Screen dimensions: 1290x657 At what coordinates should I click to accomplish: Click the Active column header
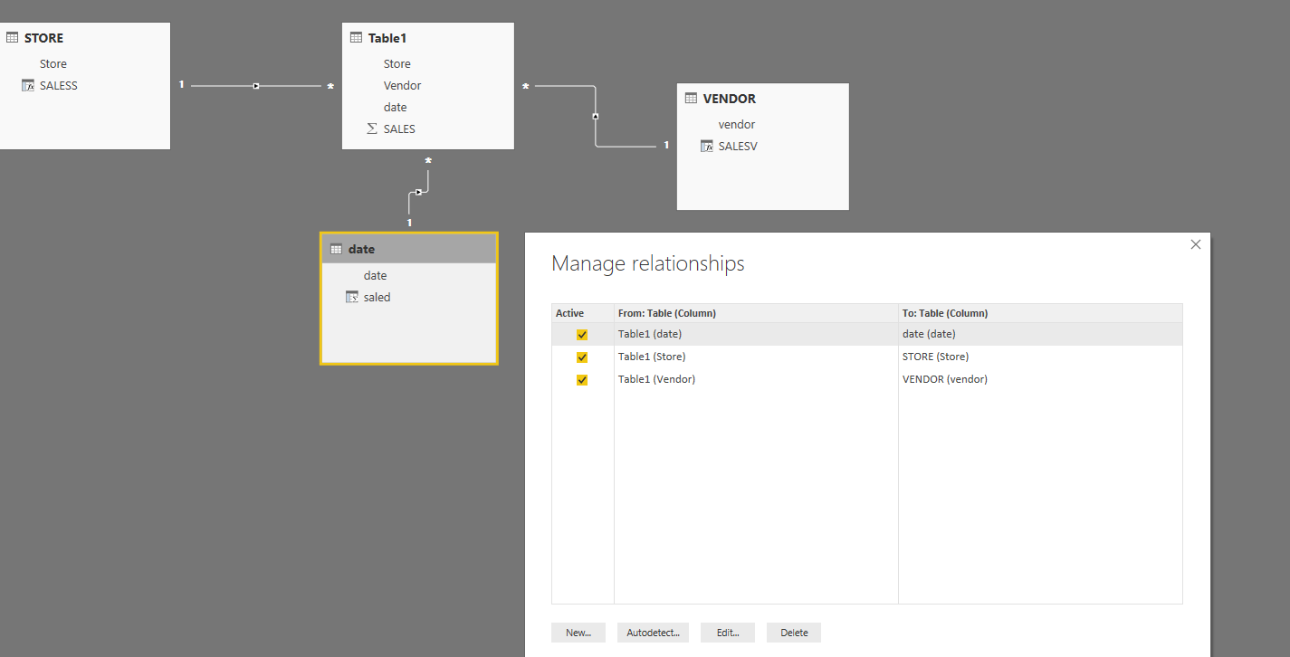tap(583, 313)
